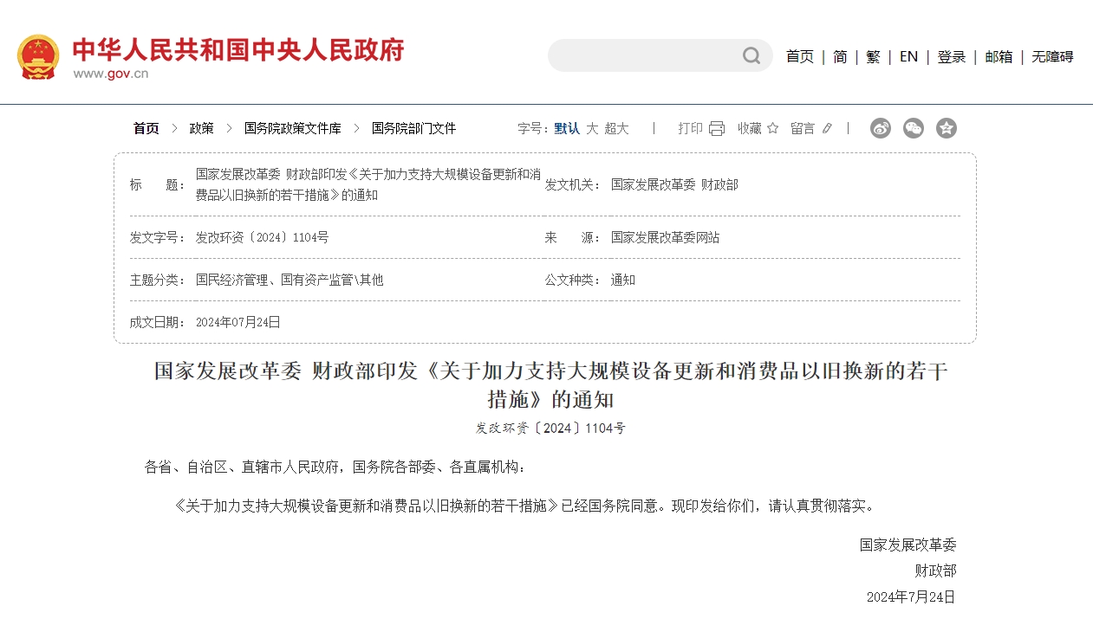The width and height of the screenshot is (1093, 619).
Task: Share to Qzone star icon
Action: click(947, 128)
